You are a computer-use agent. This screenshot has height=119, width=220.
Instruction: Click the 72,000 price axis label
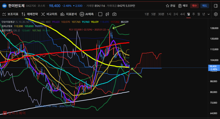click(x=214, y=103)
